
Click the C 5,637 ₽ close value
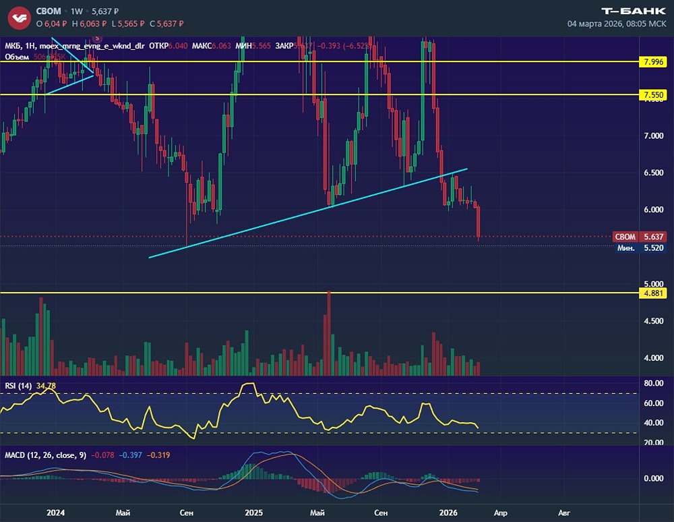166,24
